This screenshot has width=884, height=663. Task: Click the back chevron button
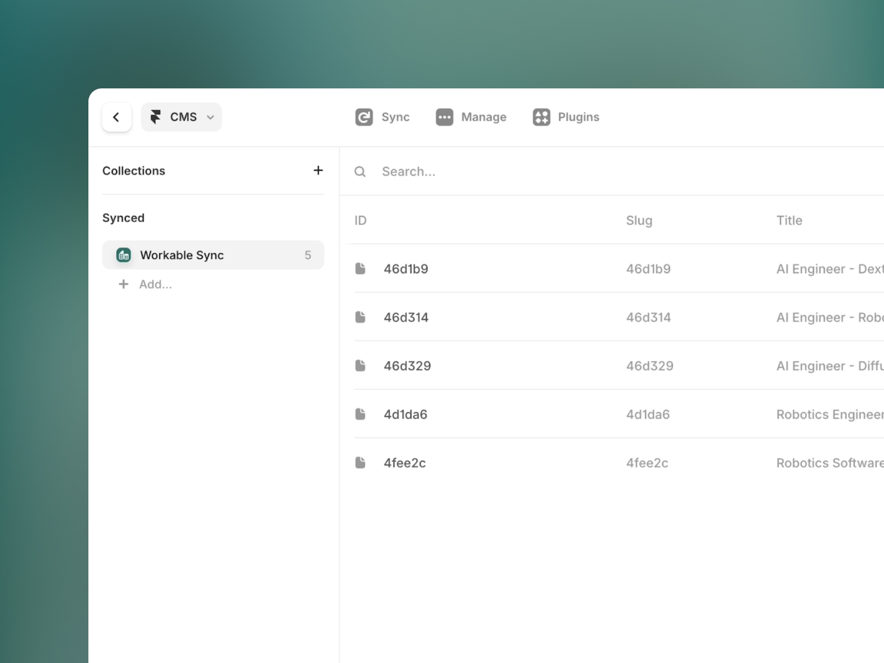[x=117, y=117]
